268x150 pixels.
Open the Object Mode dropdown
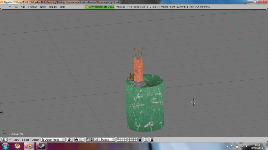click(53, 140)
